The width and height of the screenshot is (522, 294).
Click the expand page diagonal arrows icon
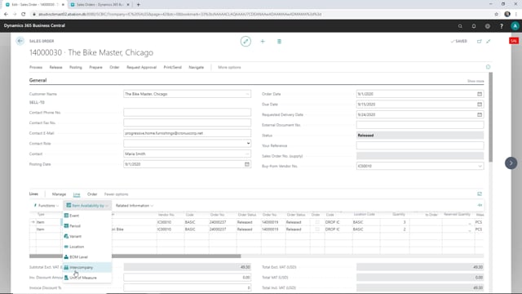coord(489,42)
